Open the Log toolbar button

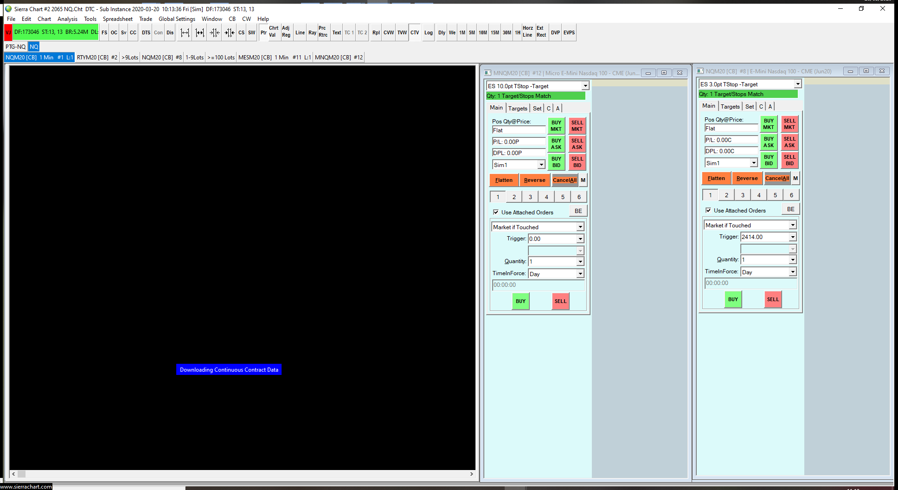[429, 32]
